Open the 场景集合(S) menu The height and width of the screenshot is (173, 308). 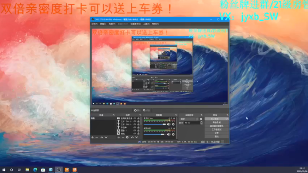(x=136, y=24)
